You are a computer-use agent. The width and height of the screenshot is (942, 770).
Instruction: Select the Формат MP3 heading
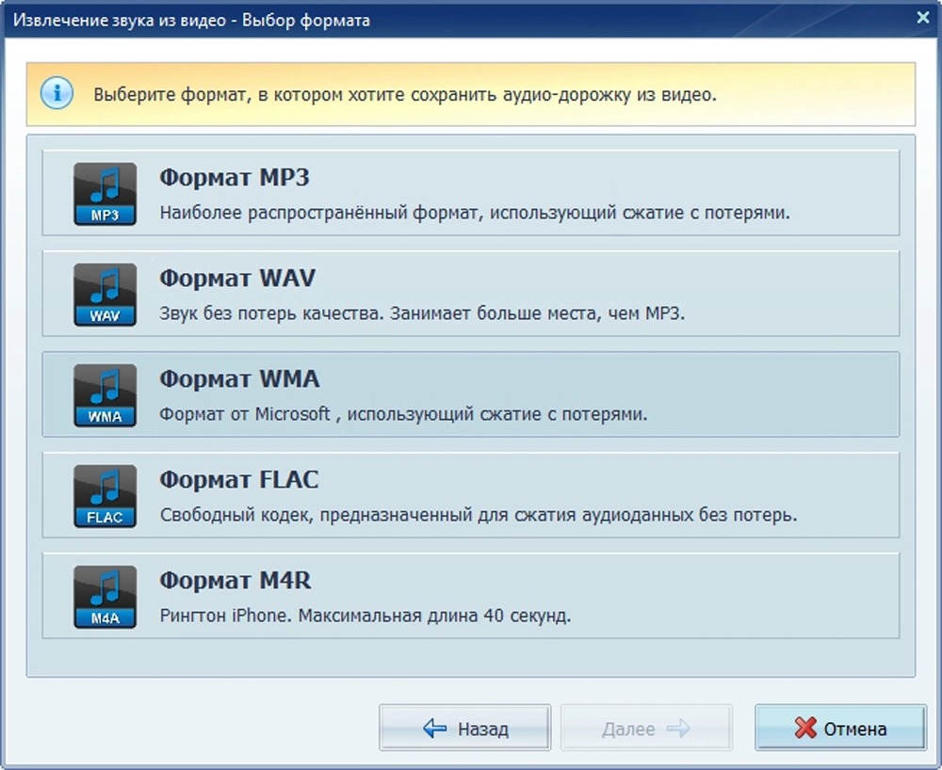pyautogui.click(x=235, y=178)
